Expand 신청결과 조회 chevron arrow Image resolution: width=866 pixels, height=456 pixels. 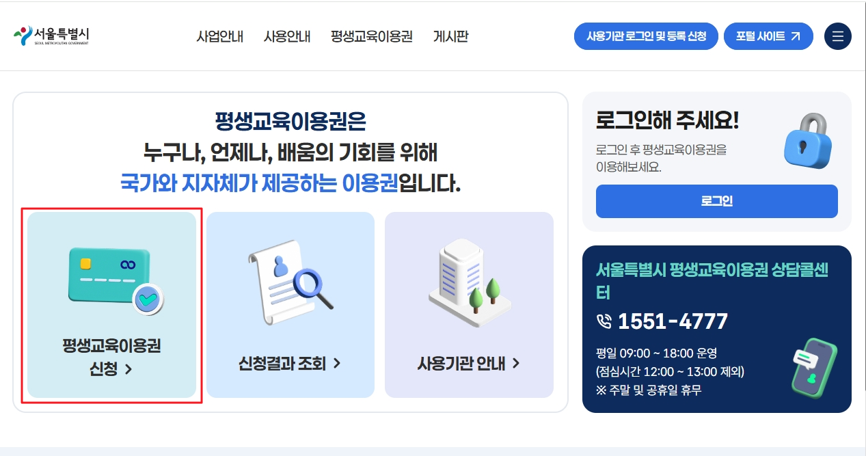[336, 364]
